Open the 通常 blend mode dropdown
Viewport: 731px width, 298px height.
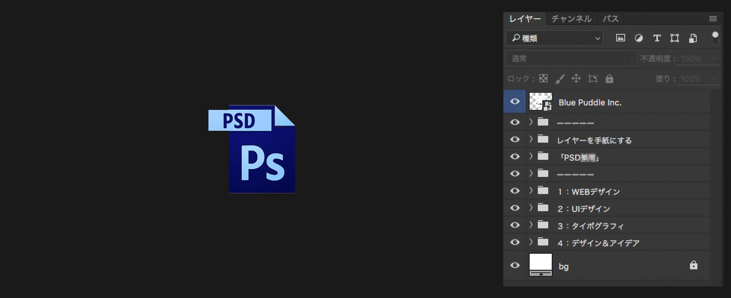[x=571, y=58]
